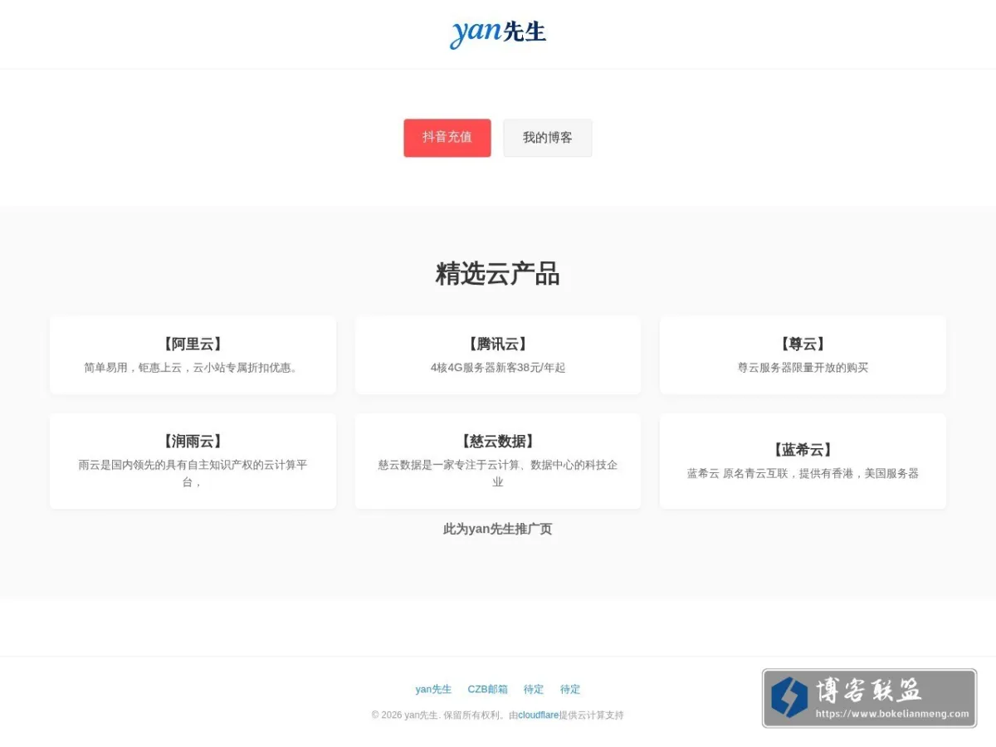Click the 蓝希云 原名青云互联 description text

[803, 474]
